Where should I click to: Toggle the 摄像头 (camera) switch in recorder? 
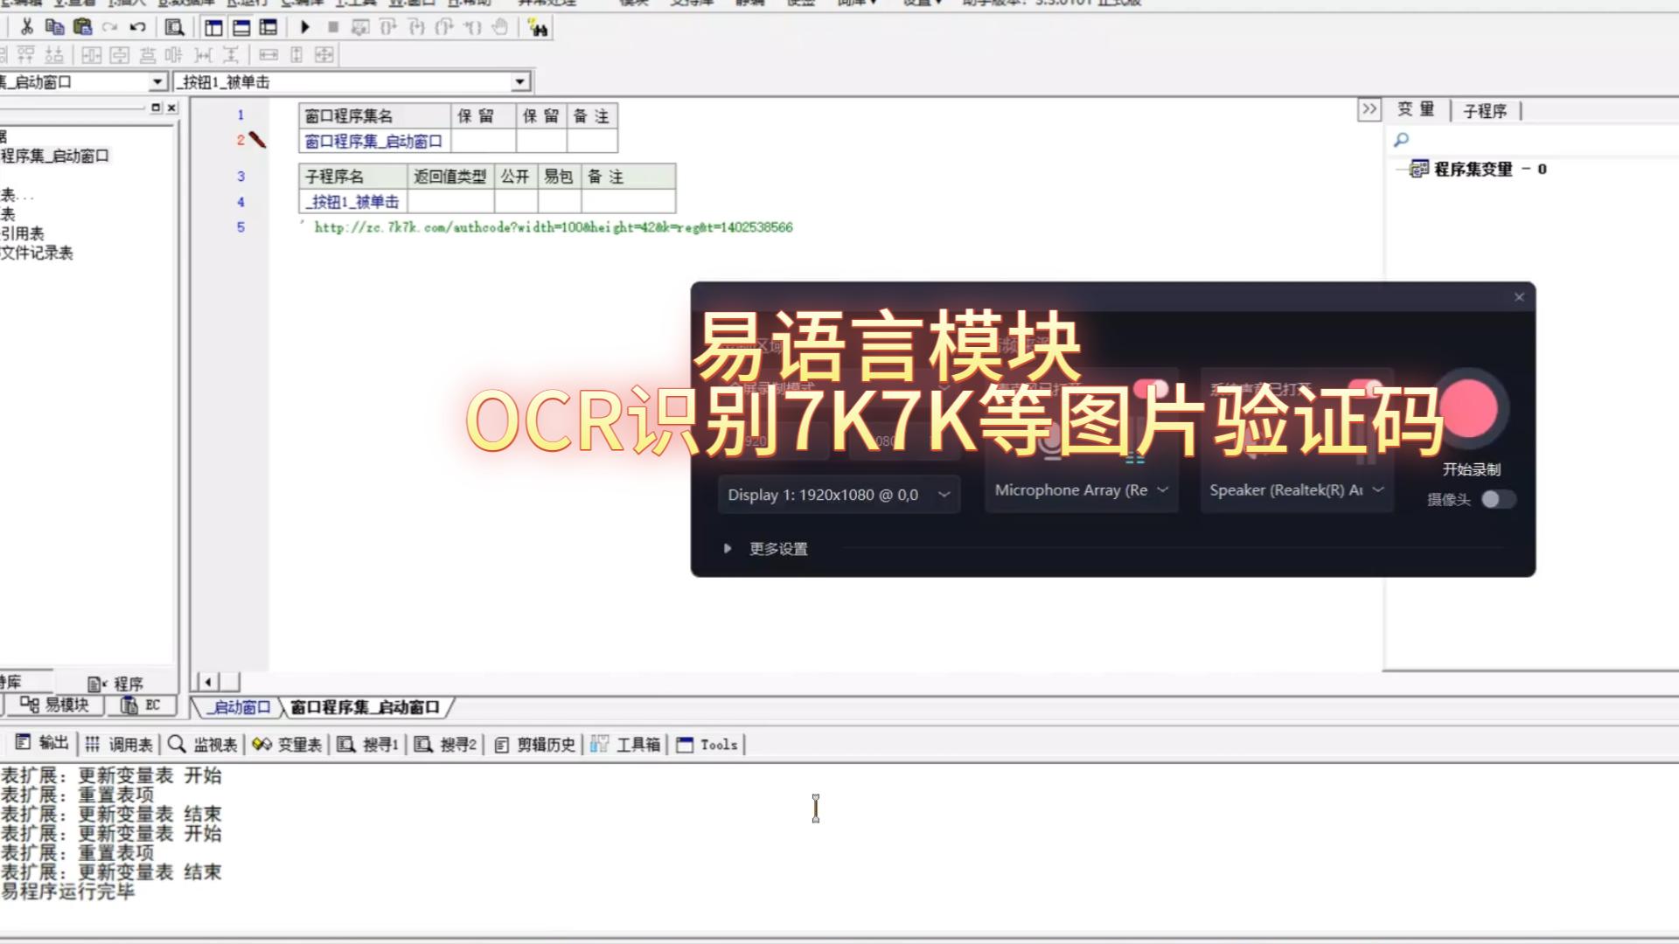pos(1499,499)
